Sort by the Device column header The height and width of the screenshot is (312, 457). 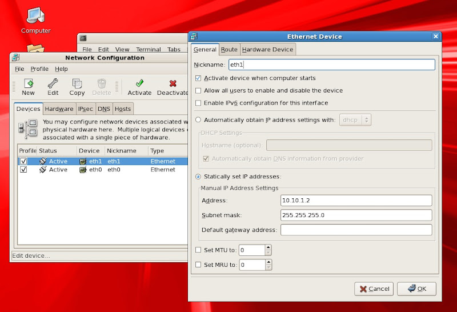click(91, 151)
